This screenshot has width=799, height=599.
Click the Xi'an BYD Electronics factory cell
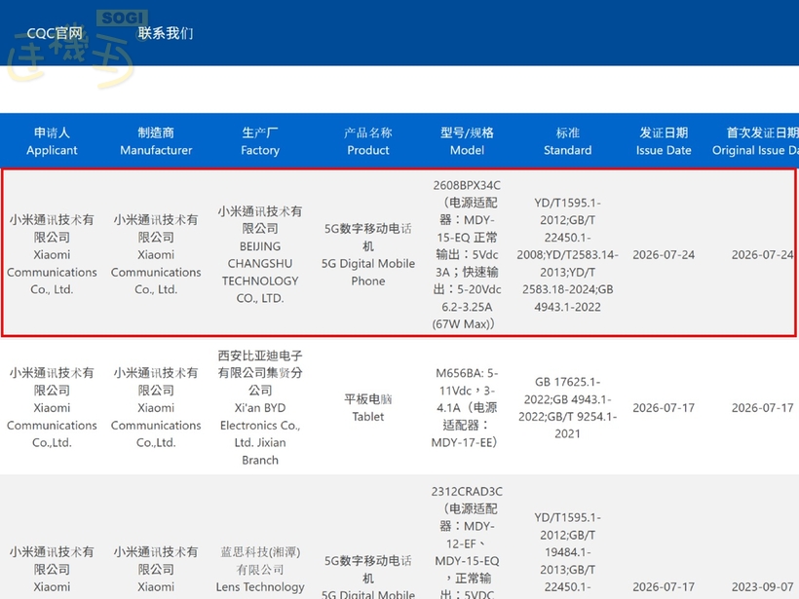click(x=260, y=407)
